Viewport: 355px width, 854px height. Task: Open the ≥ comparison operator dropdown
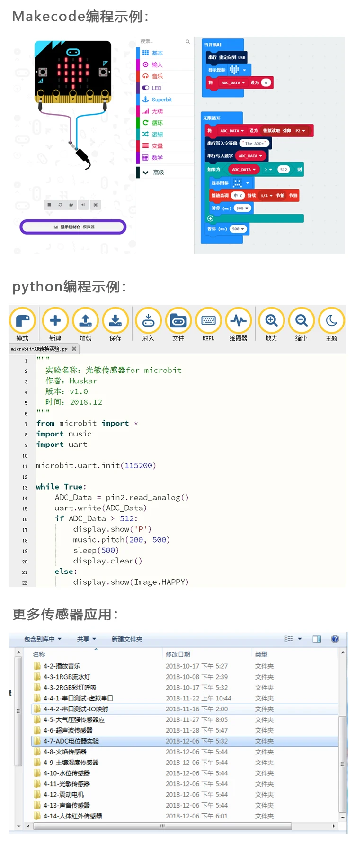pos(268,170)
